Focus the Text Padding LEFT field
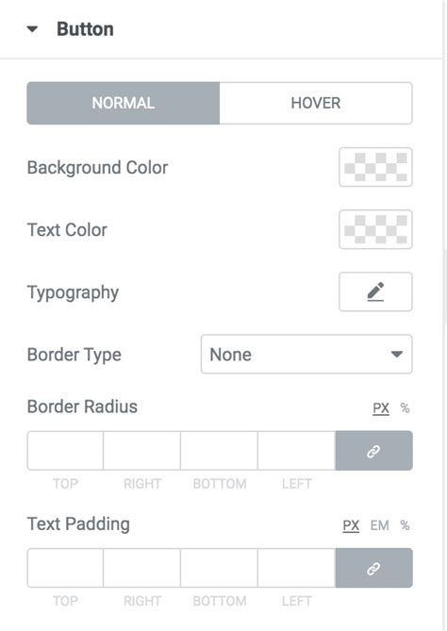The image size is (447, 631). [296, 568]
